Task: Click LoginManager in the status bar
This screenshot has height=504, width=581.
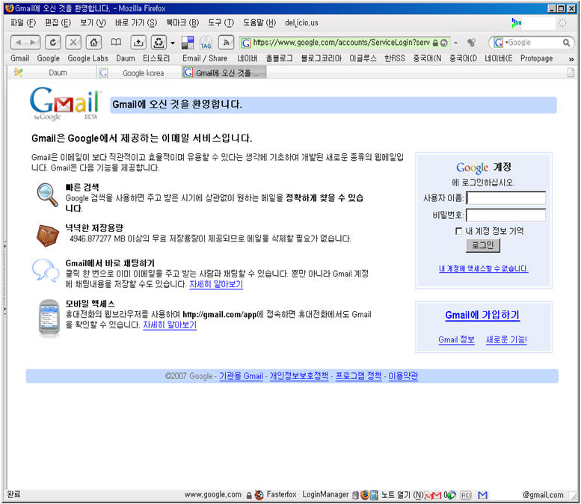Action: tap(325, 494)
